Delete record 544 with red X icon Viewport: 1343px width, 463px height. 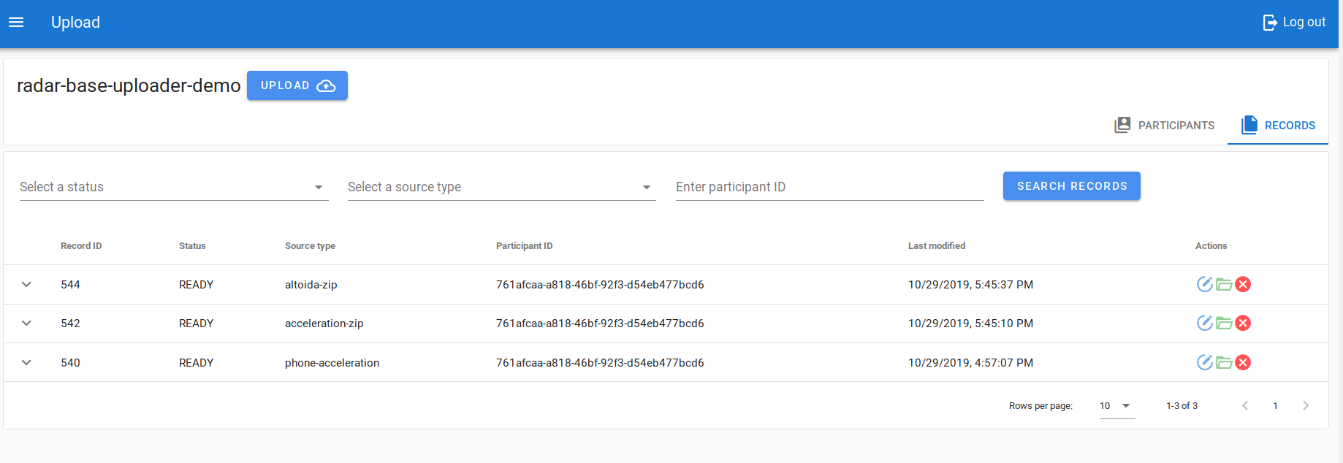tap(1243, 284)
